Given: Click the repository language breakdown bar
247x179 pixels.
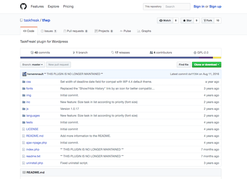Looking at the screenshot, I should (x=121, y=58).
